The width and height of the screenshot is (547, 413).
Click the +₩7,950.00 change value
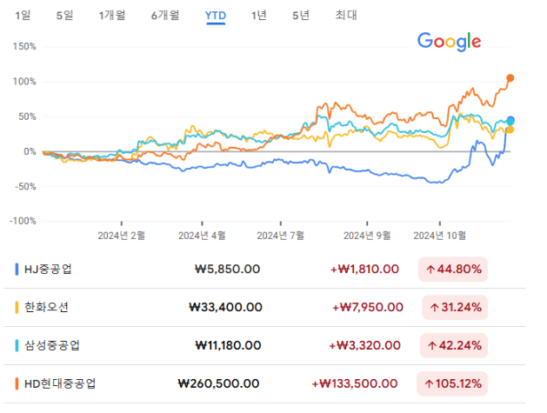click(368, 307)
